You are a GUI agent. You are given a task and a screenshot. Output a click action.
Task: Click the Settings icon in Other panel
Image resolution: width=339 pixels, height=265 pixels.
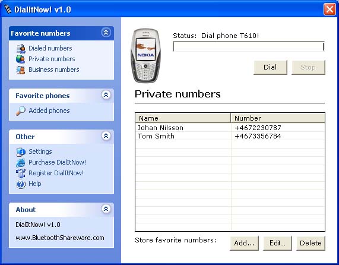point(21,152)
